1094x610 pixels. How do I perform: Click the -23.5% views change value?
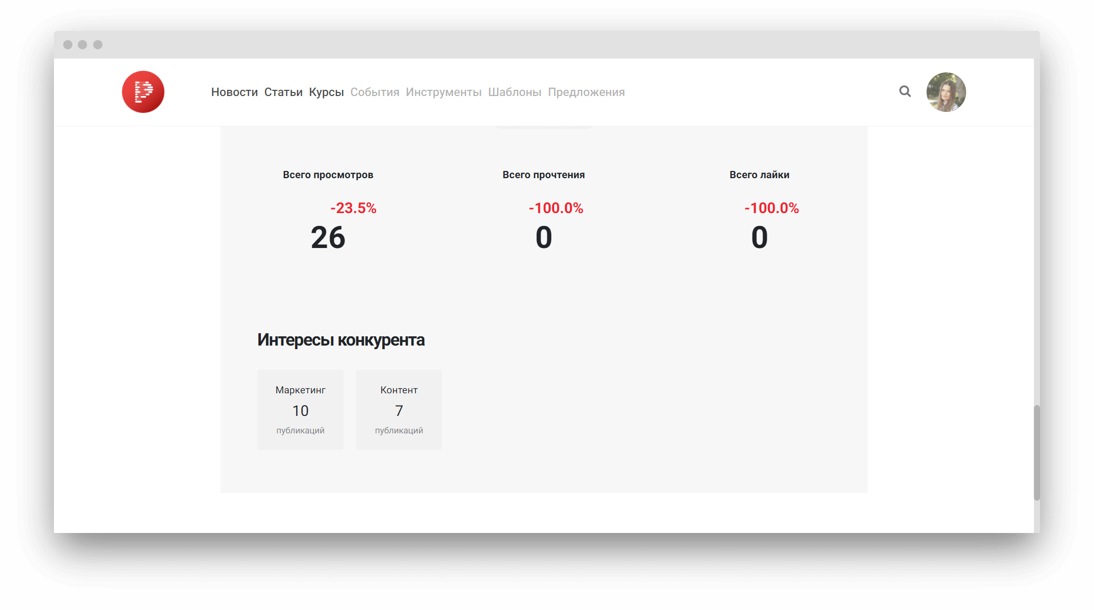[353, 208]
